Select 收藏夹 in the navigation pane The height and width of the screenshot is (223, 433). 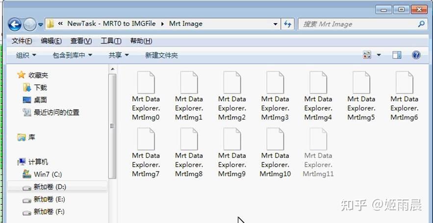click(32, 75)
